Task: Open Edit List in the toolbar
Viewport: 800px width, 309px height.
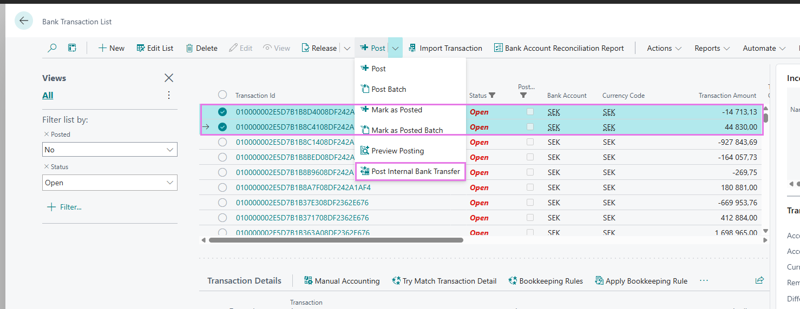Action: [x=155, y=48]
